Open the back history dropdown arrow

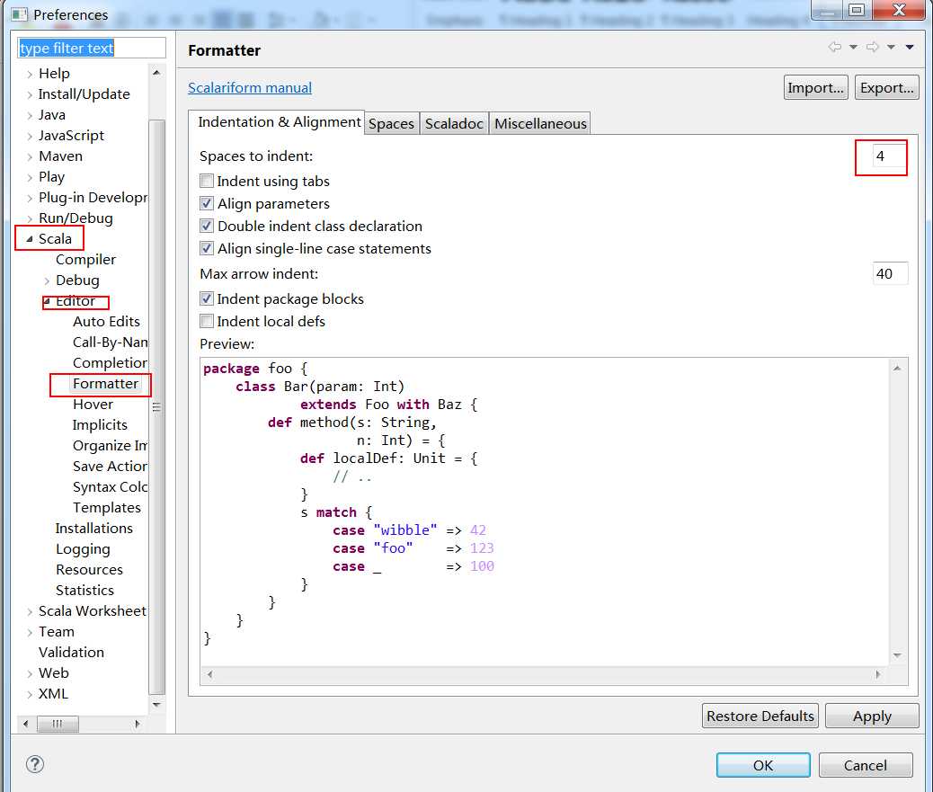(853, 47)
